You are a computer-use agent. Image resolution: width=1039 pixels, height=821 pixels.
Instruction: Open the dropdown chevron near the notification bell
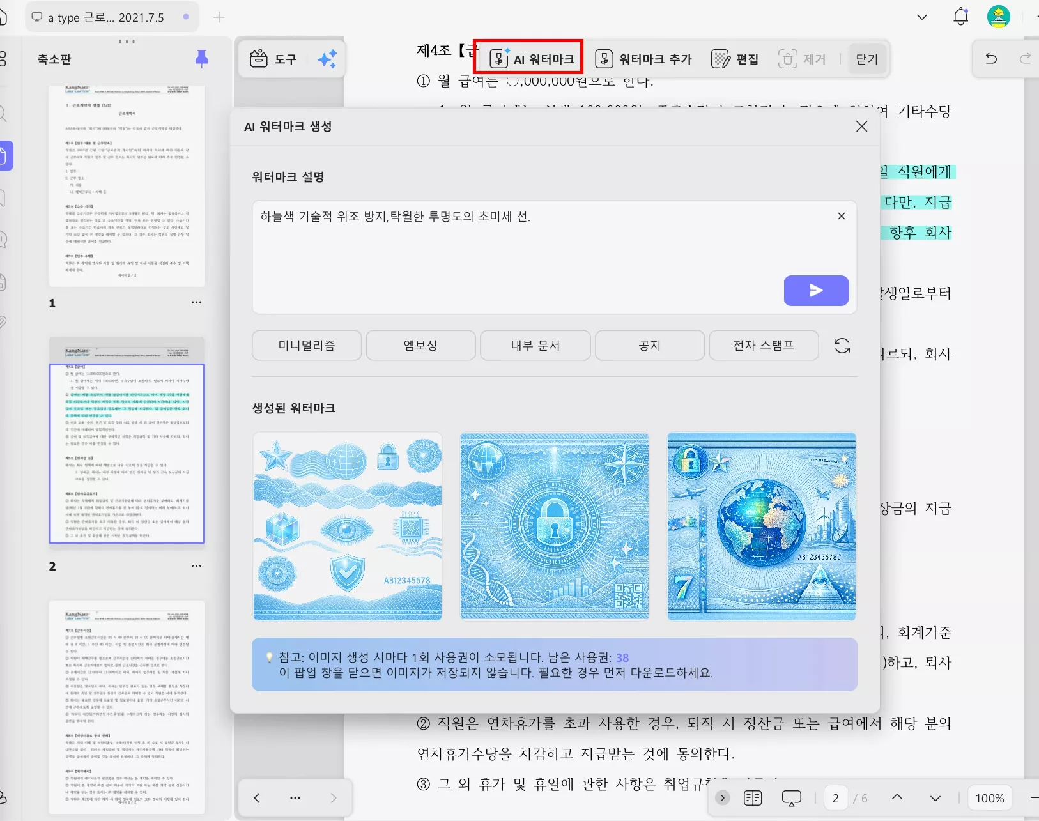pyautogui.click(x=921, y=17)
